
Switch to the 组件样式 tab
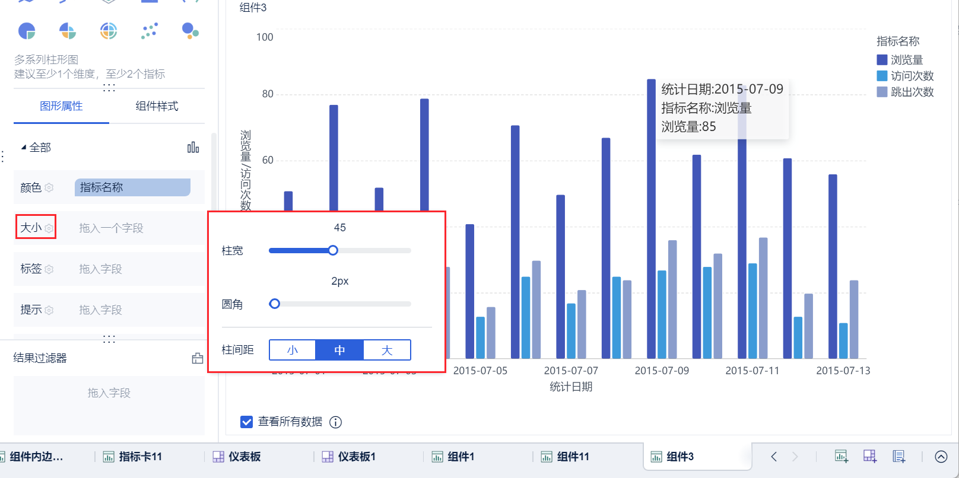157,106
